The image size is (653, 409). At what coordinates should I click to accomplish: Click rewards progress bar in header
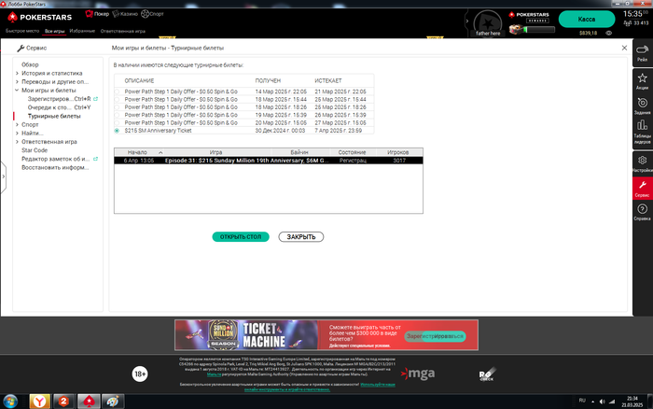click(539, 30)
